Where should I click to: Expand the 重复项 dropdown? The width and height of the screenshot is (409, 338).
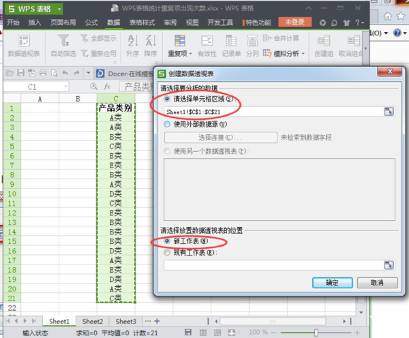[x=191, y=54]
